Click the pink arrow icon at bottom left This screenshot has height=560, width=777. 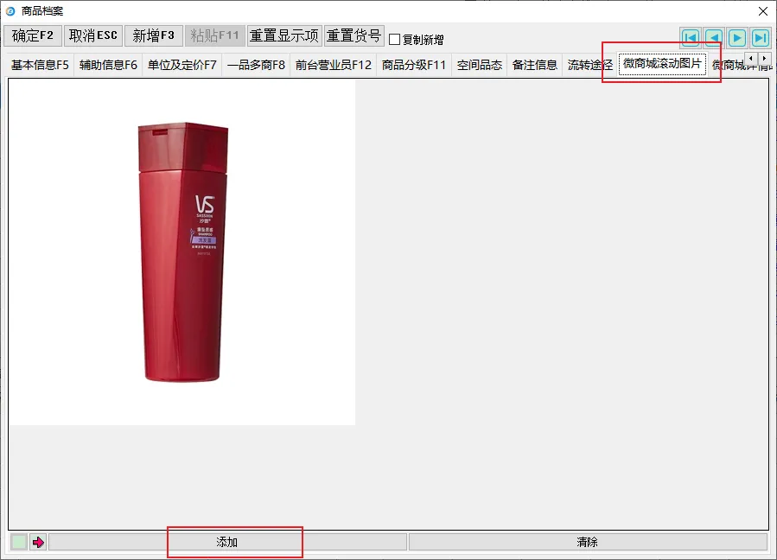tap(38, 542)
